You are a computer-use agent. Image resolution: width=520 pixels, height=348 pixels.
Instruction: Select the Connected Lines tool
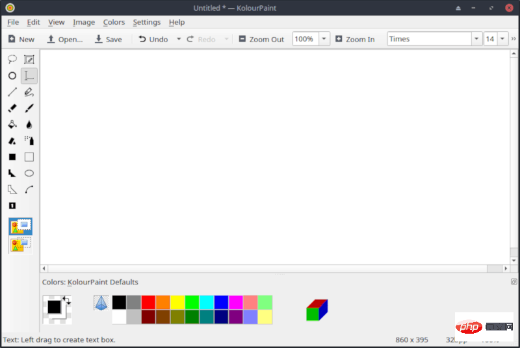coord(12,190)
